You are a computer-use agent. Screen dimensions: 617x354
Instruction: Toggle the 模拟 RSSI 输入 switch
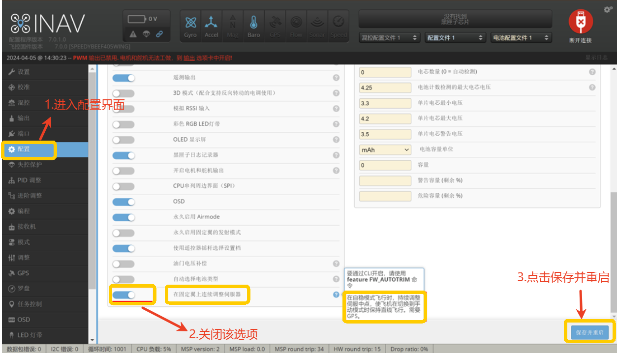click(123, 109)
